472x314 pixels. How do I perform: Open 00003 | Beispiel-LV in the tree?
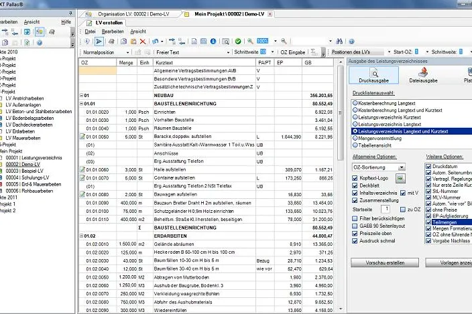coord(25,171)
